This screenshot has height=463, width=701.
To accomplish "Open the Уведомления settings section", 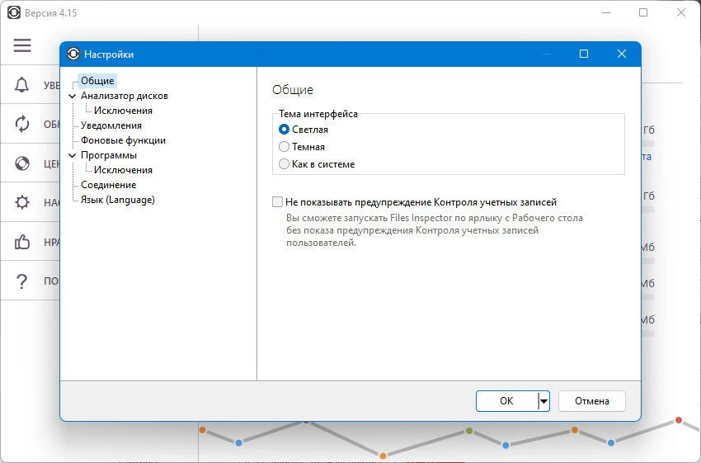I will [x=111, y=125].
